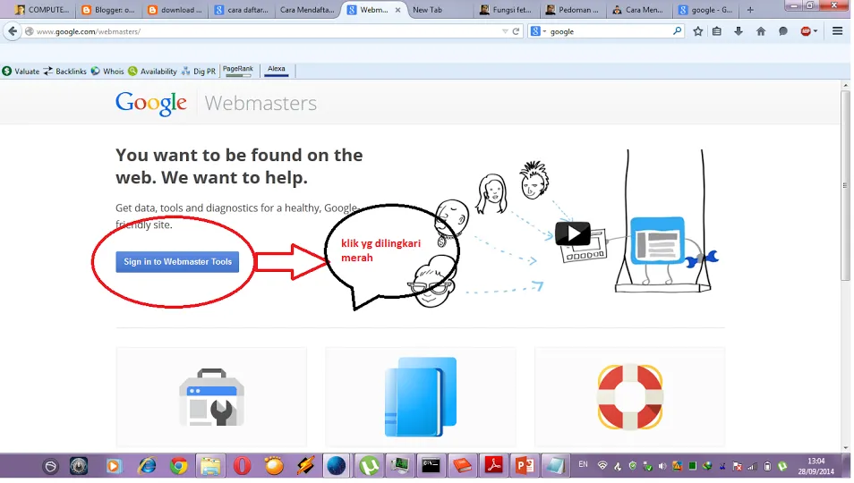Click the Adblock Plus ABP icon
Screen dimensions: 854x483
click(x=806, y=31)
